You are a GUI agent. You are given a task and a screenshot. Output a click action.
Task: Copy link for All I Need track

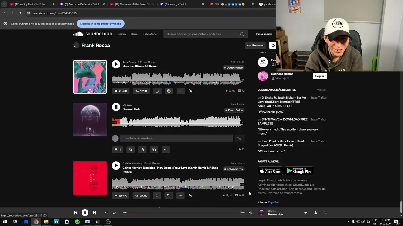click(169, 91)
